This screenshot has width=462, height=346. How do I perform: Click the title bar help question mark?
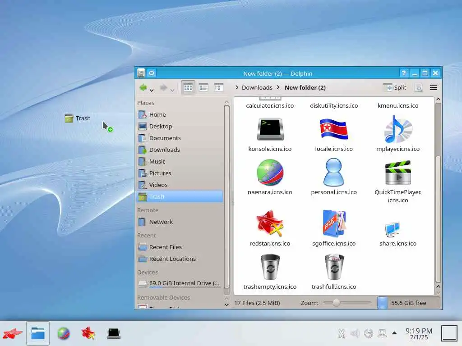coord(404,73)
